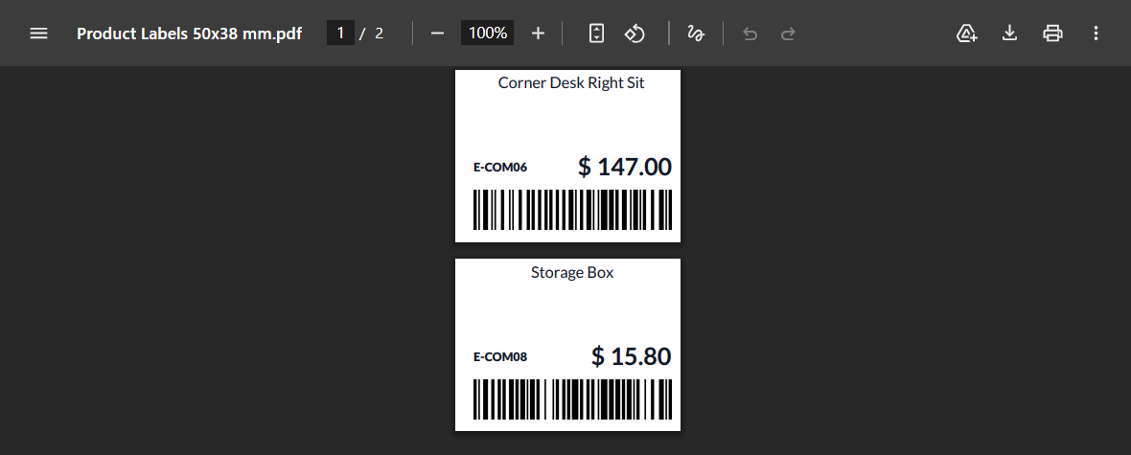This screenshot has width=1131, height=455.
Task: Click the Corner Desk Right Sit label
Action: pos(571,83)
